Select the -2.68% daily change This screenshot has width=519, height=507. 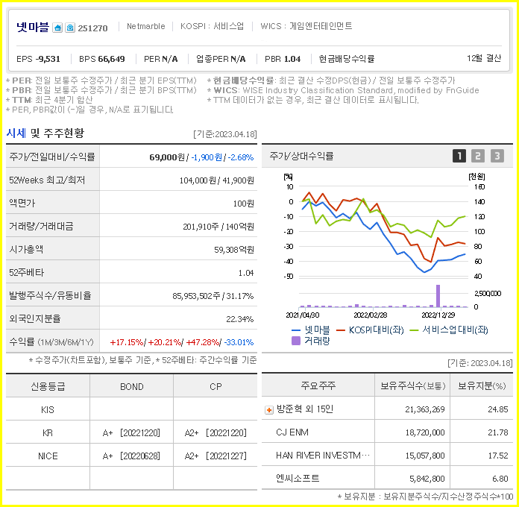(240, 157)
